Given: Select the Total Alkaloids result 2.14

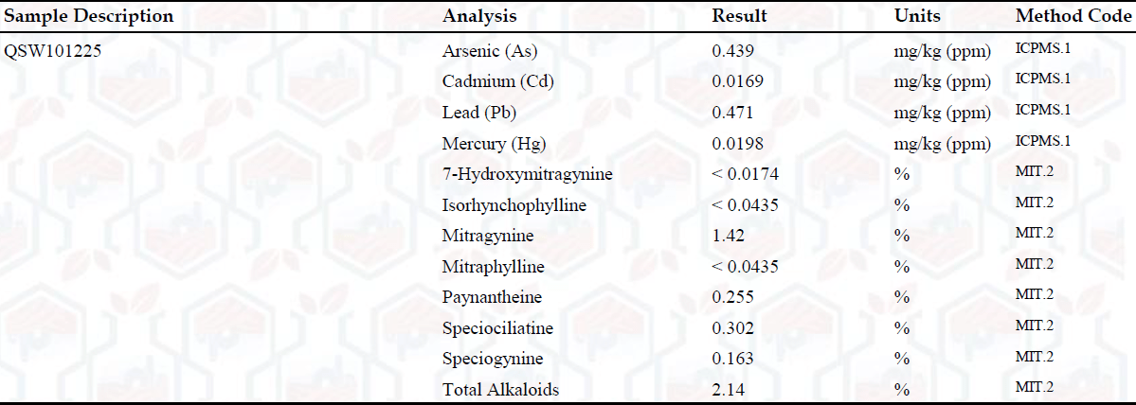Looking at the screenshot, I should point(730,390).
